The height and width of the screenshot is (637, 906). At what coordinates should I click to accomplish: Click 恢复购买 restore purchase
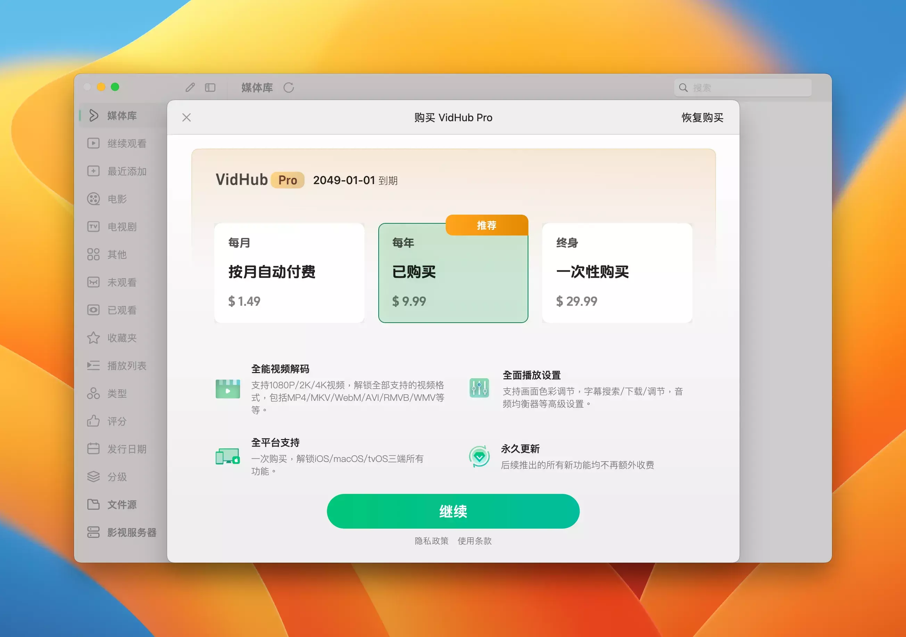coord(702,117)
